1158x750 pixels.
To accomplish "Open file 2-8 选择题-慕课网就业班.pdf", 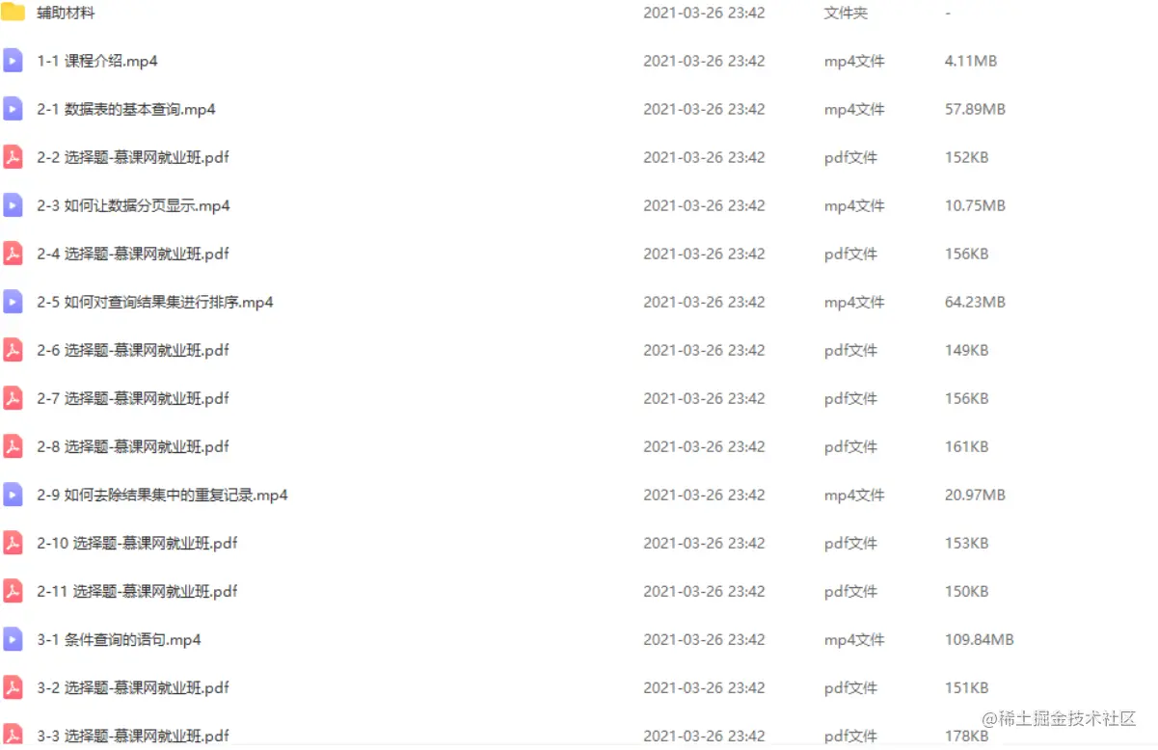I will (x=133, y=446).
